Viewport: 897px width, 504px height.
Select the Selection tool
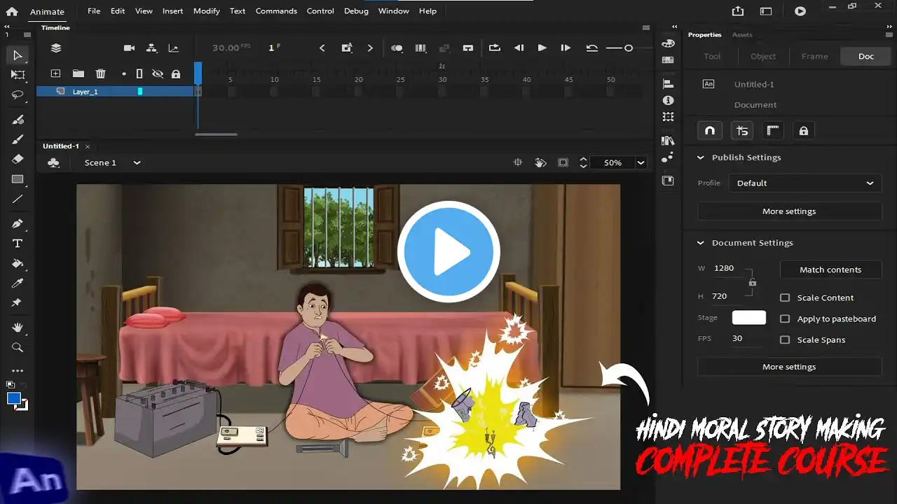18,55
